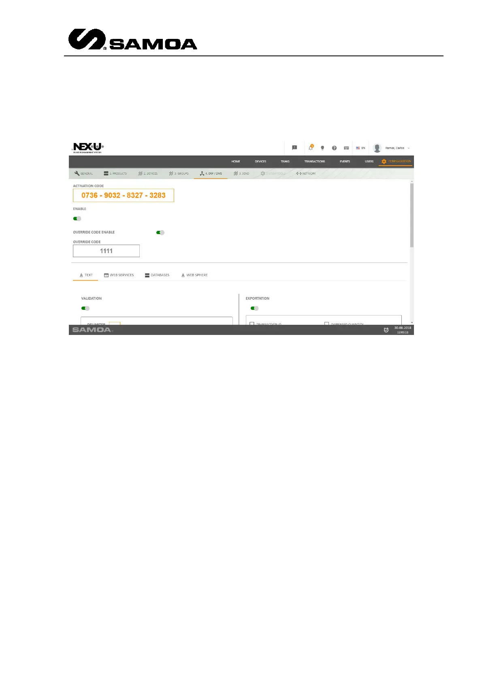Switch to the GENERAL configuration tab
482x682 pixels.
click(83, 173)
